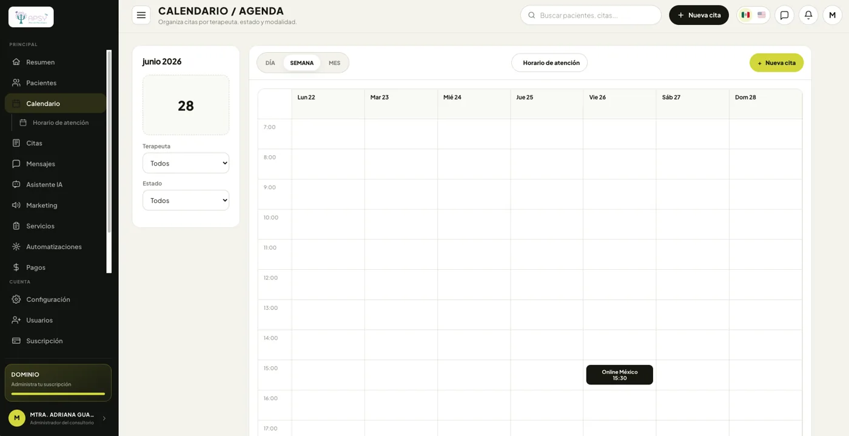
Task: Click the Asistente IA bot icon
Action: pos(16,184)
